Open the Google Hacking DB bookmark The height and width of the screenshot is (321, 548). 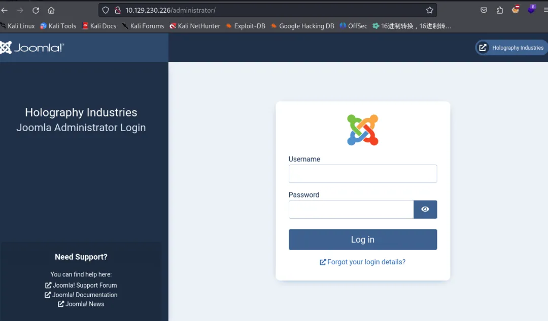pyautogui.click(x=302, y=26)
